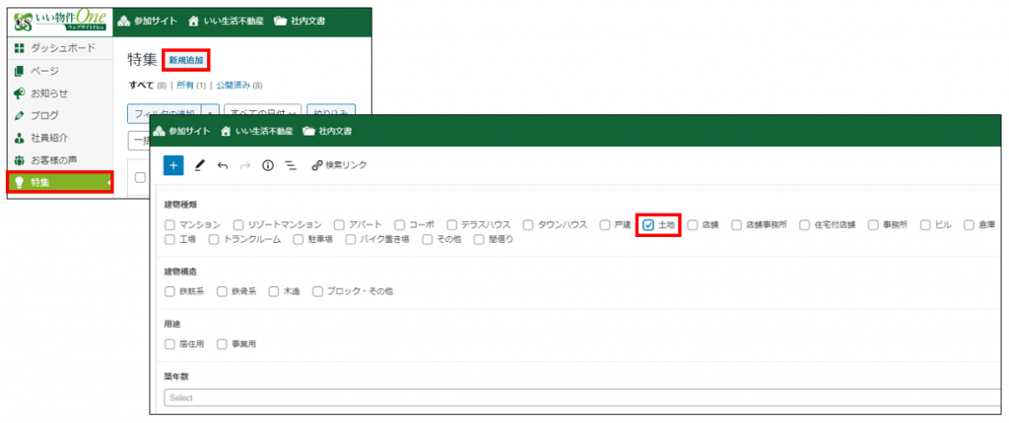Enable the 木造 structure checkbox
1009x423 pixels.
[x=275, y=291]
